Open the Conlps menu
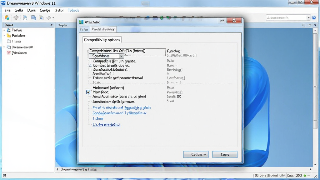320x180 pixels. tap(45, 10)
